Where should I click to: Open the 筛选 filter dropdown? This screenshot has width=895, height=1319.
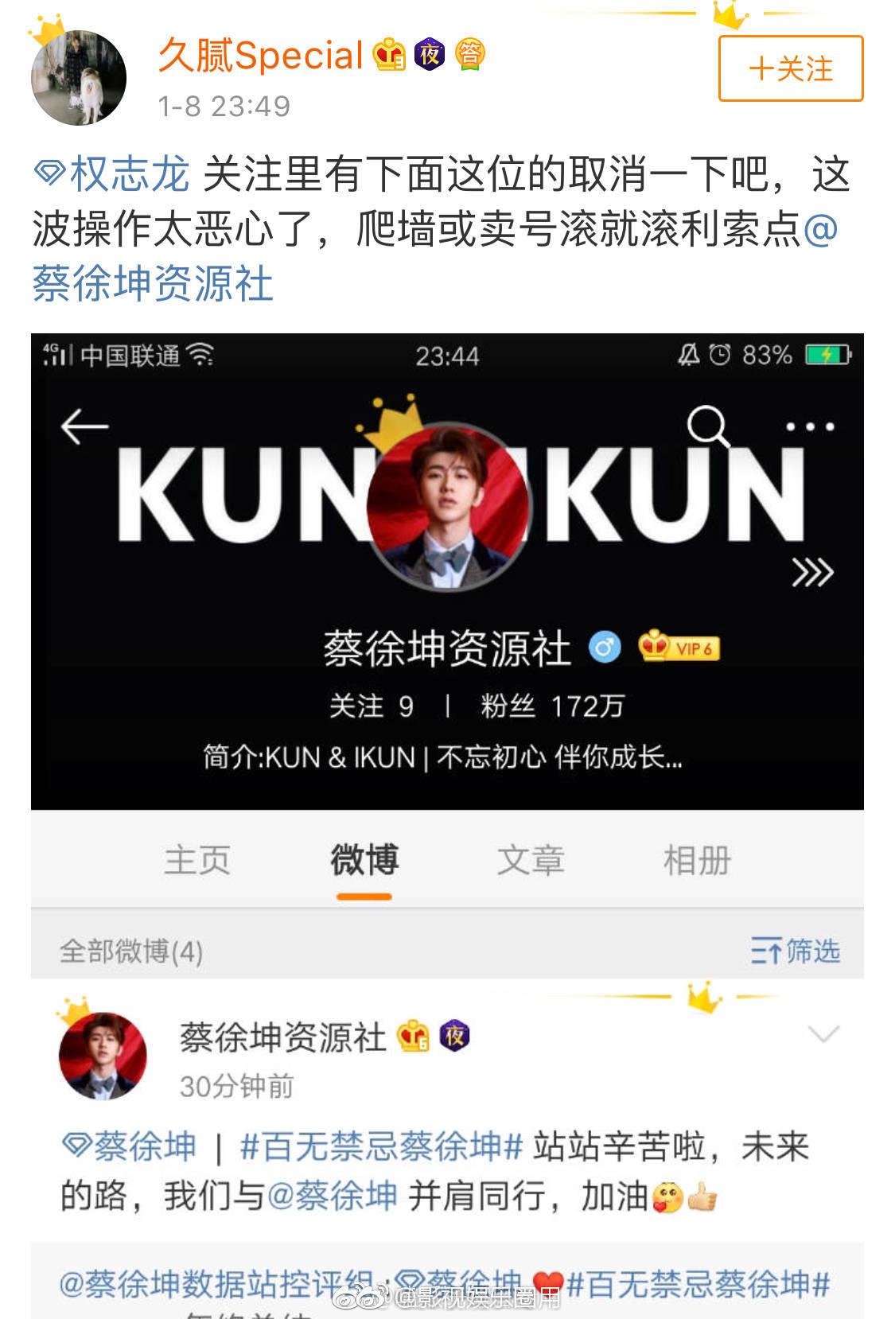[x=795, y=951]
